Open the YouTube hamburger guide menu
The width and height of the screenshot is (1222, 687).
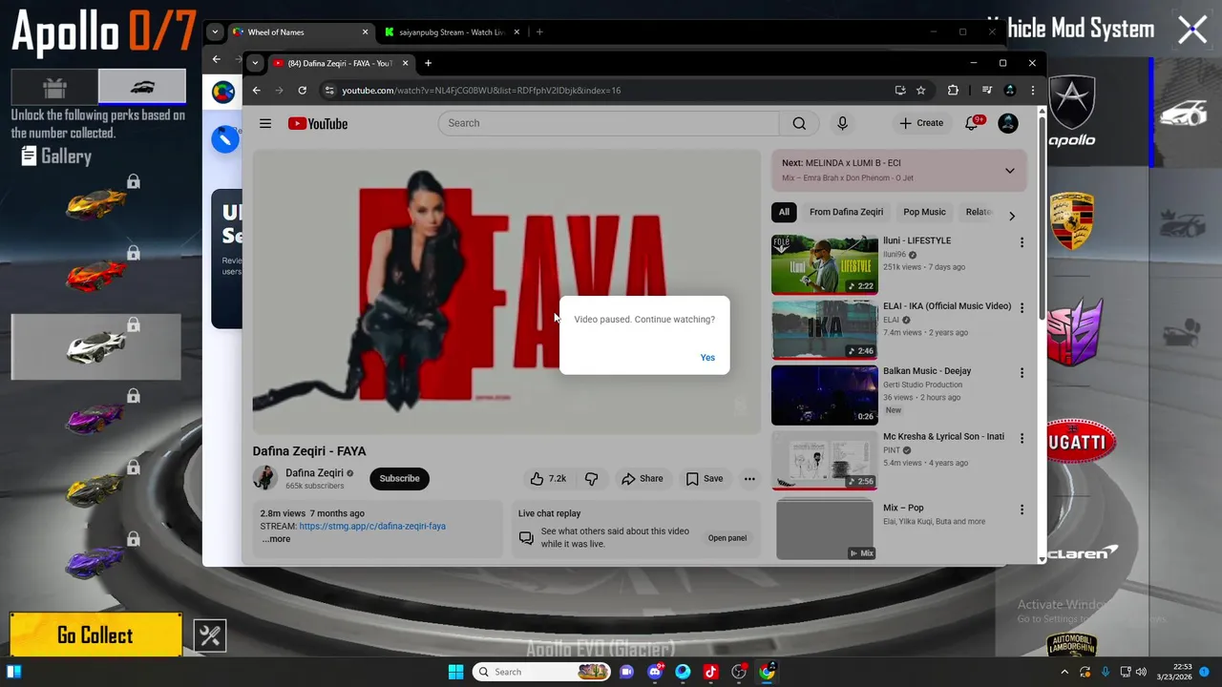point(265,123)
